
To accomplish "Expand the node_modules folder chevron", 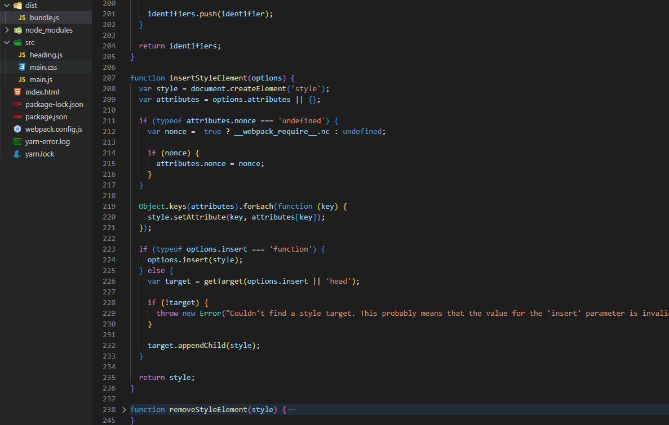I will (x=7, y=30).
